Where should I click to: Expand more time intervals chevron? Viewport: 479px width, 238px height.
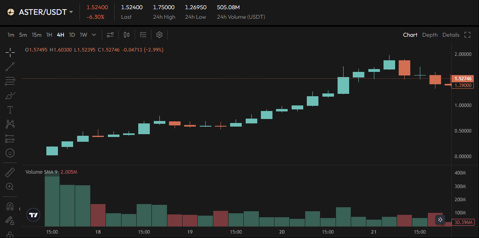94,35
